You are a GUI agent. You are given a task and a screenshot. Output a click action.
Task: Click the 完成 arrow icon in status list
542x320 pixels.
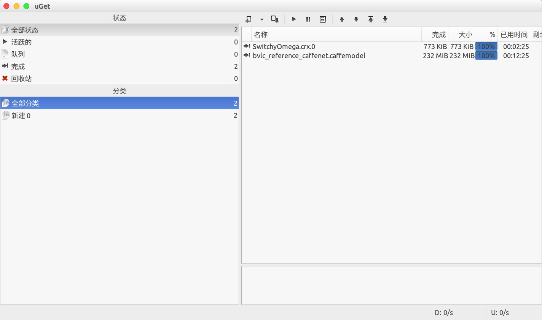click(5, 66)
